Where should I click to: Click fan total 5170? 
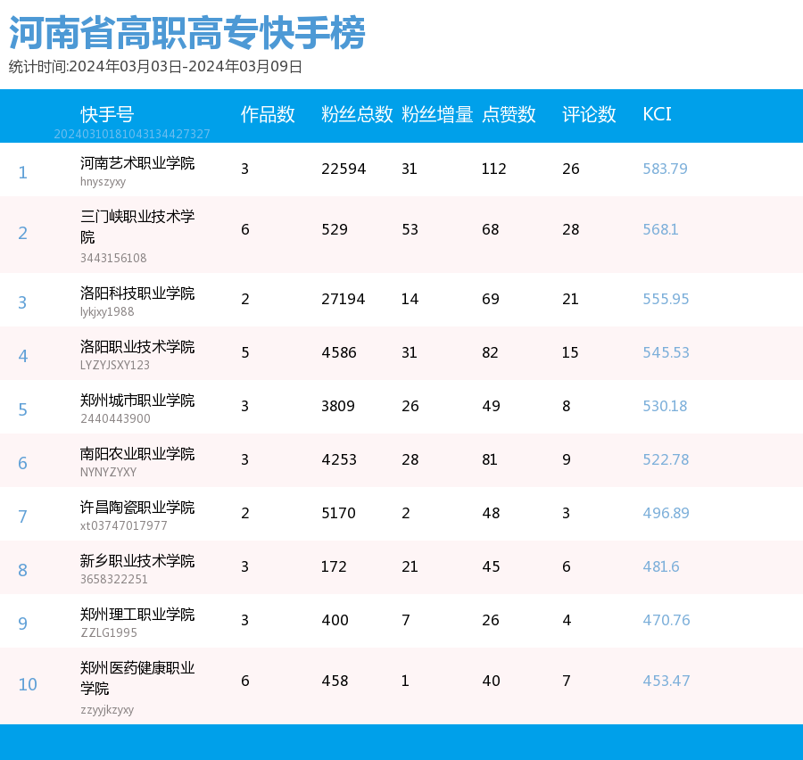point(338,513)
